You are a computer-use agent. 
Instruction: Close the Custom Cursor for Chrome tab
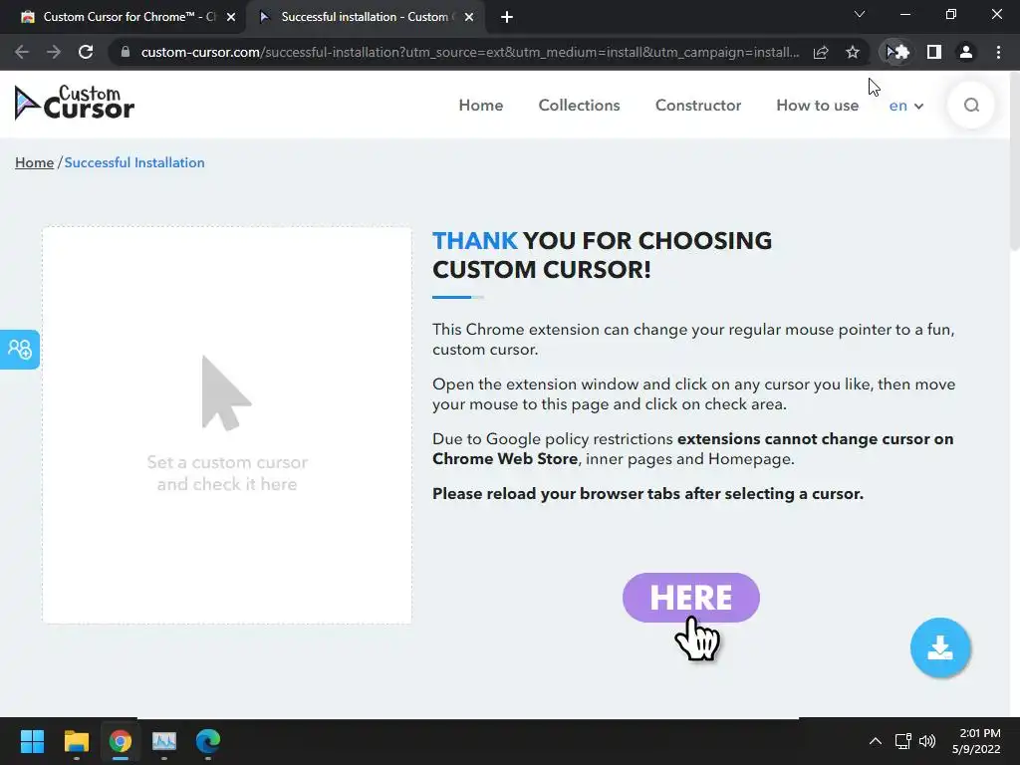coord(231,17)
